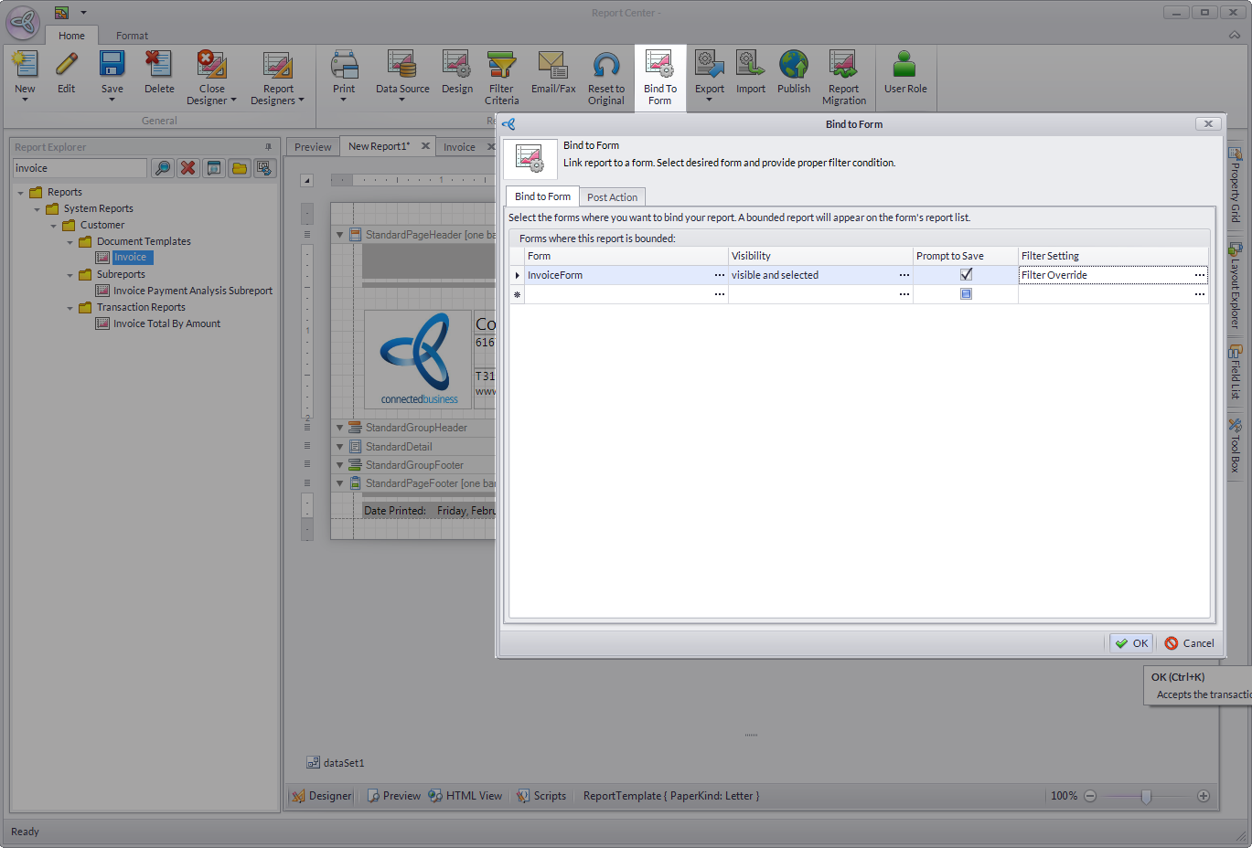Screen dimensions: 1252x848
Task: Click the search icon in Report Explorer
Action: pyautogui.click(x=162, y=168)
